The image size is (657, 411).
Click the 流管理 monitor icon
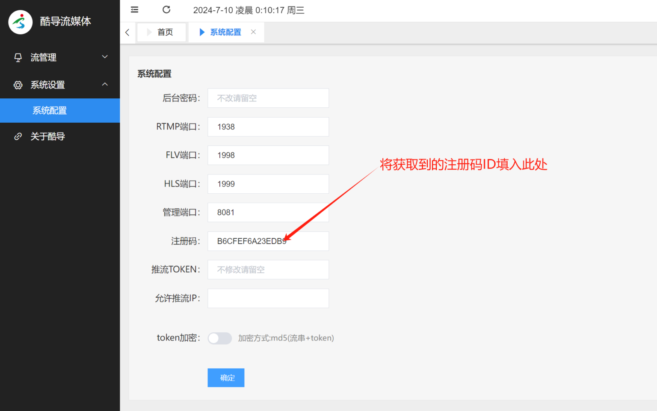click(x=18, y=57)
